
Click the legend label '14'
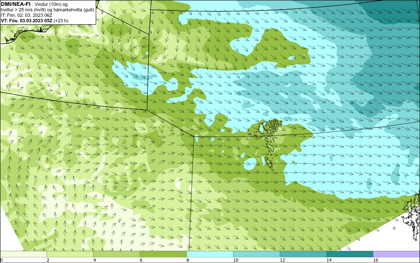(x=329, y=260)
